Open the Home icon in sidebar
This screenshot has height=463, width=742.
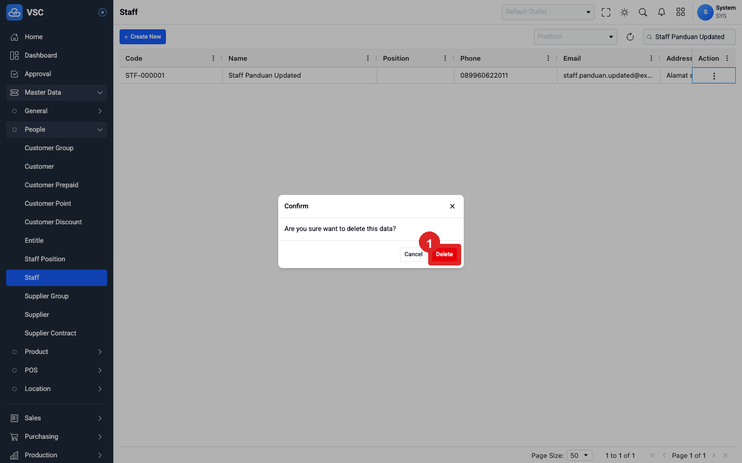coord(14,37)
